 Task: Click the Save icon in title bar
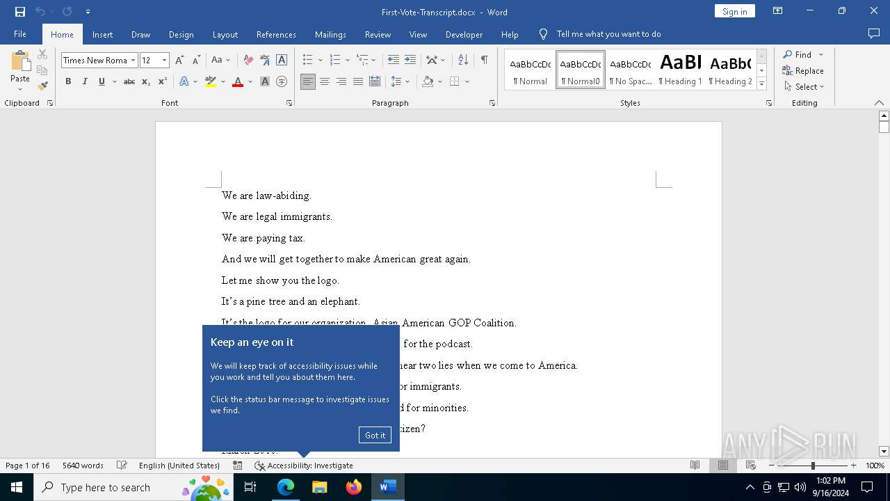point(19,12)
